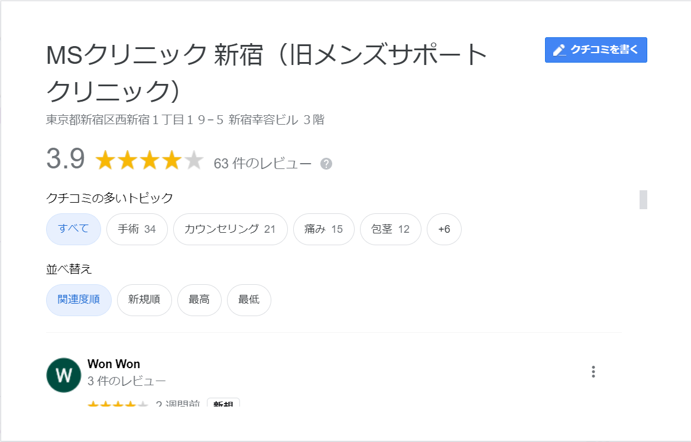Filter reviews by 包茎 12 topic

[x=391, y=229]
